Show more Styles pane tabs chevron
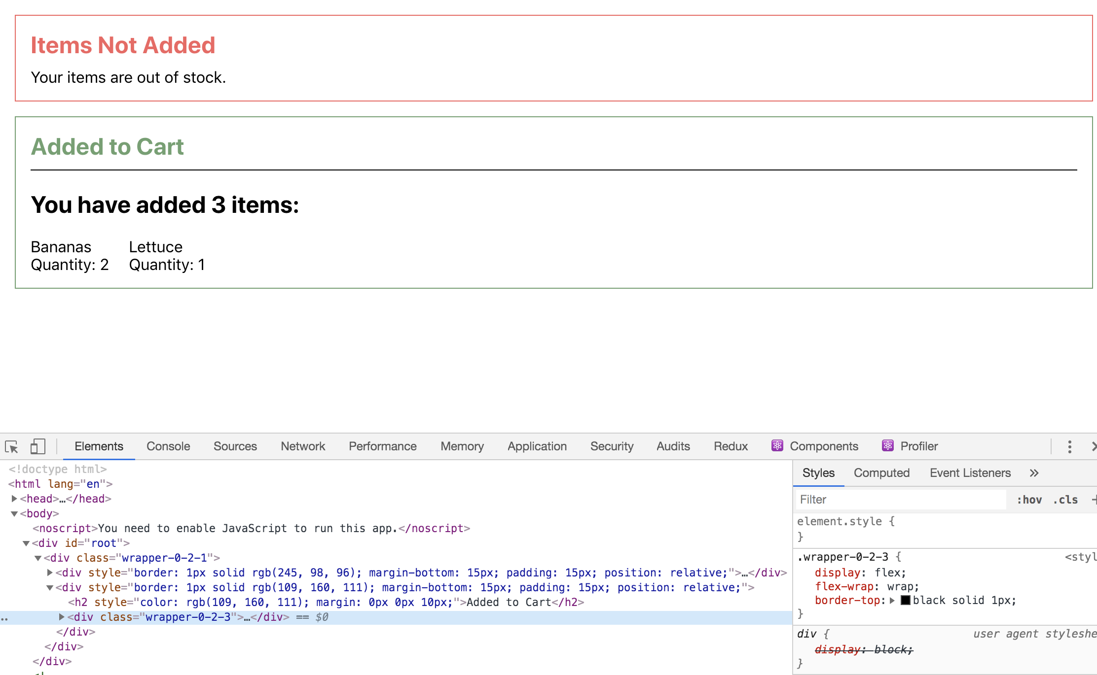This screenshot has width=1097, height=675. tap(1034, 473)
